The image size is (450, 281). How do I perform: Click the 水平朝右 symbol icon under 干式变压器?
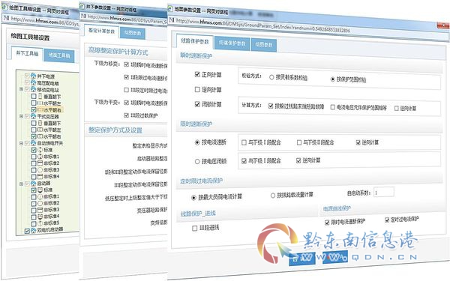40,136
